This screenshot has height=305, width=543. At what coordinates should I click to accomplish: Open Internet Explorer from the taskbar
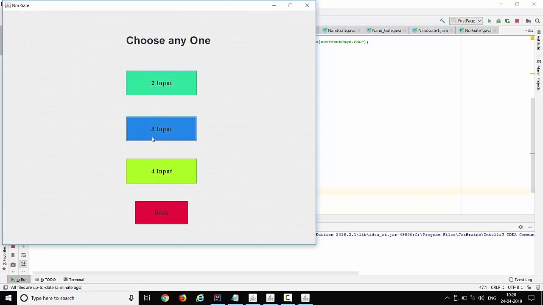tap(200, 298)
